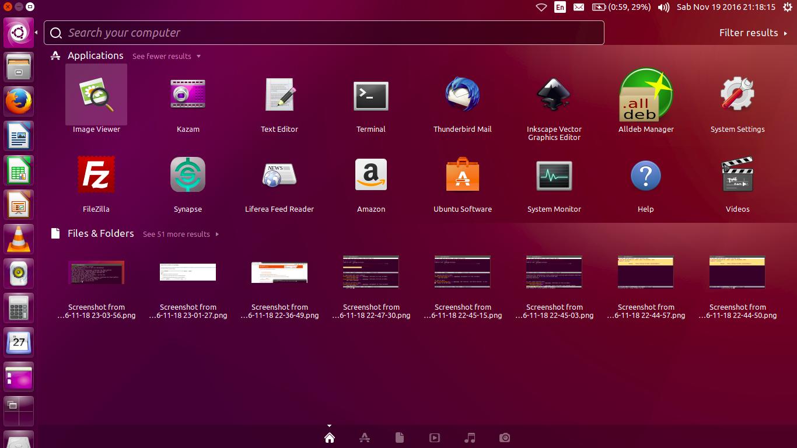The height and width of the screenshot is (448, 797).
Task: Open the Calendar app in launcher
Action: (19, 342)
